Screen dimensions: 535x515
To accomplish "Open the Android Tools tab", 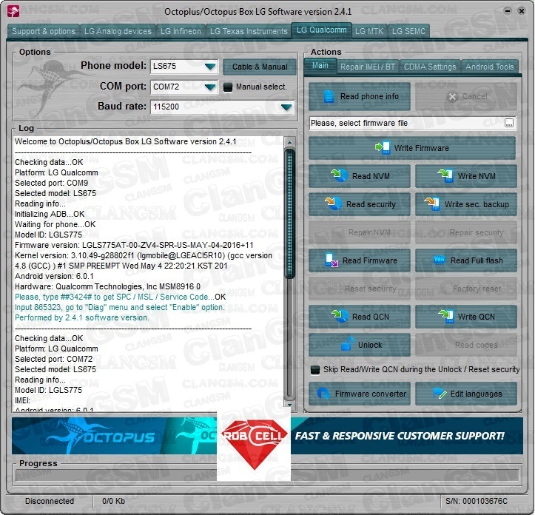I will (x=490, y=67).
